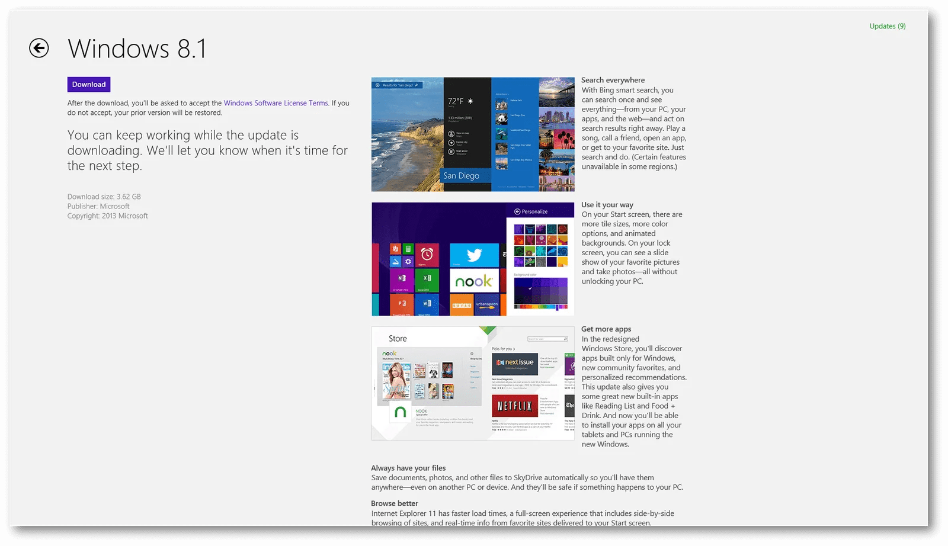Click the 'Always have your files' heading
Viewport: 948px width, 546px height.
coord(408,468)
